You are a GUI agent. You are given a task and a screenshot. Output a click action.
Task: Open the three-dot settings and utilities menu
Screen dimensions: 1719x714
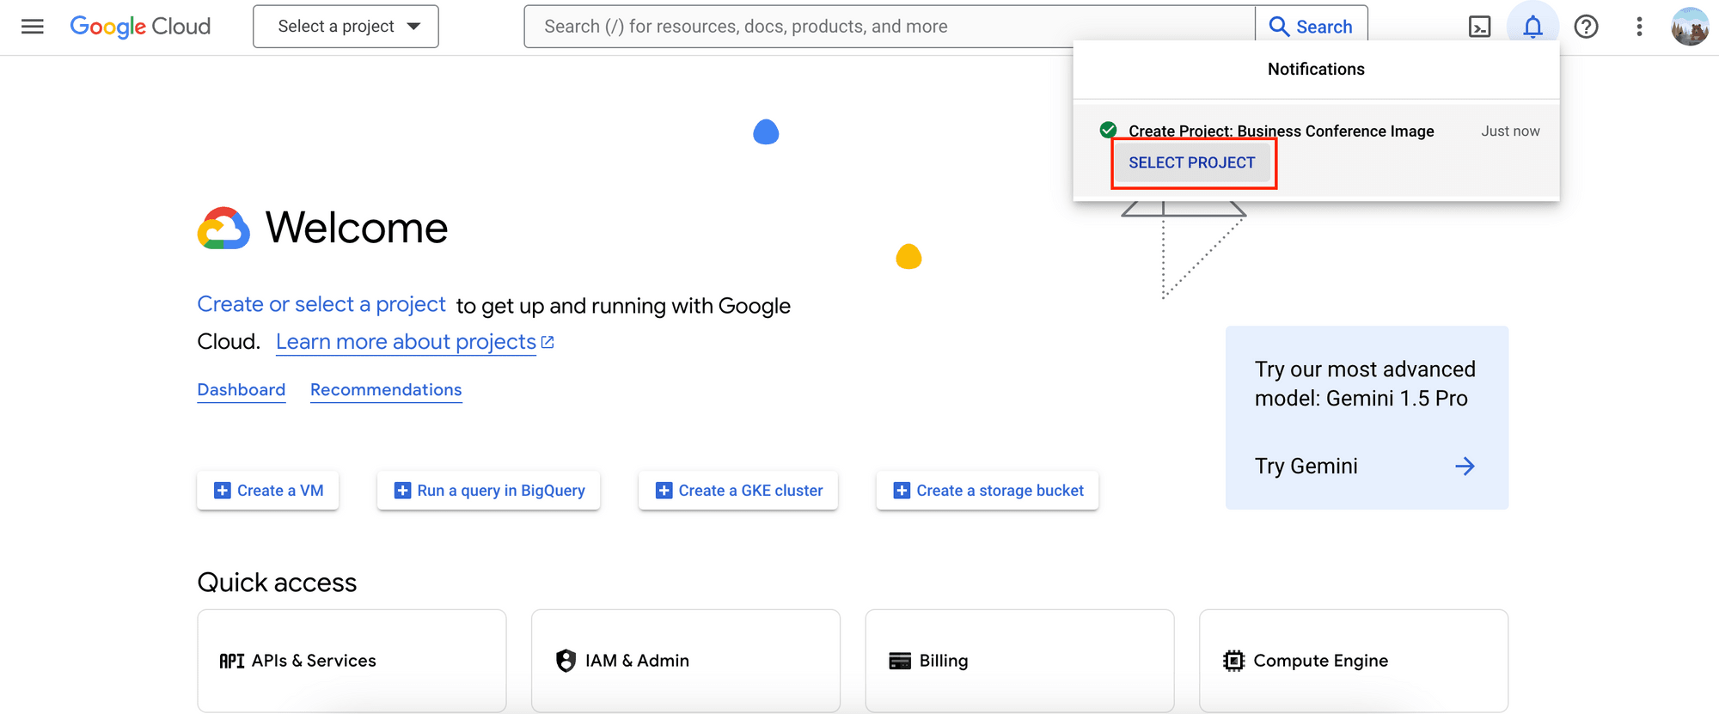1639,27
